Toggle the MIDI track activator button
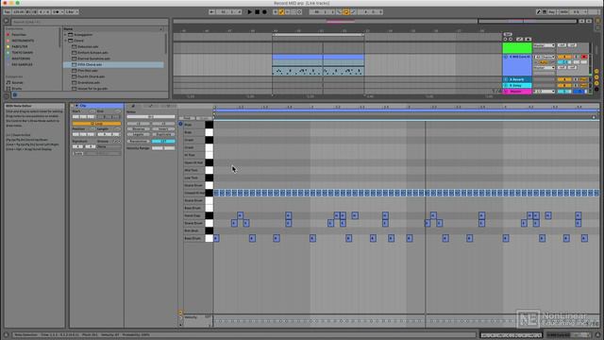This screenshot has width=604, height=340. (564, 57)
